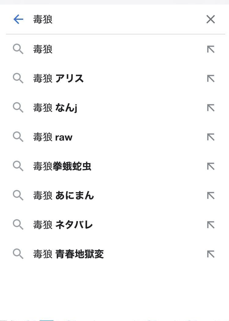Click the magnifier icon beside 毒狼 raw
This screenshot has width=229, height=321.
coord(18,137)
